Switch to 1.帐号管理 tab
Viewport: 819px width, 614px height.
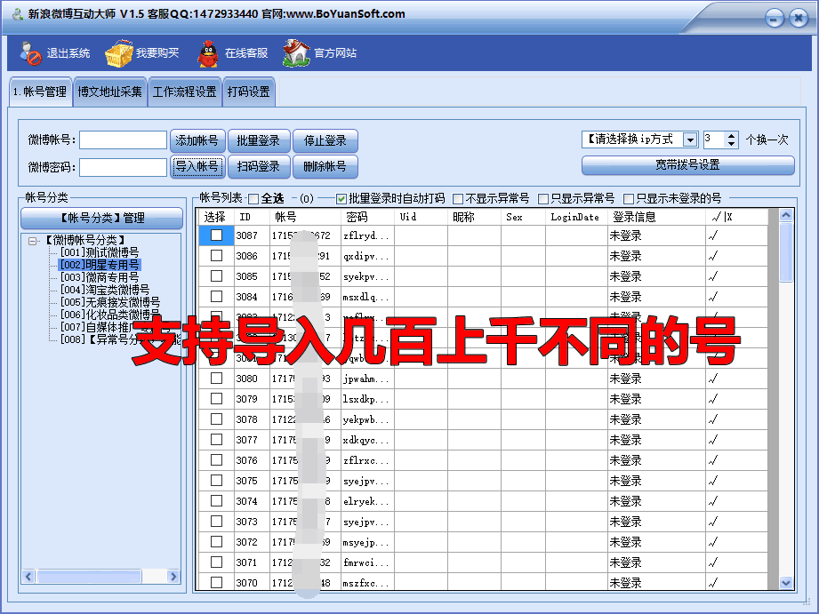pyautogui.click(x=40, y=92)
